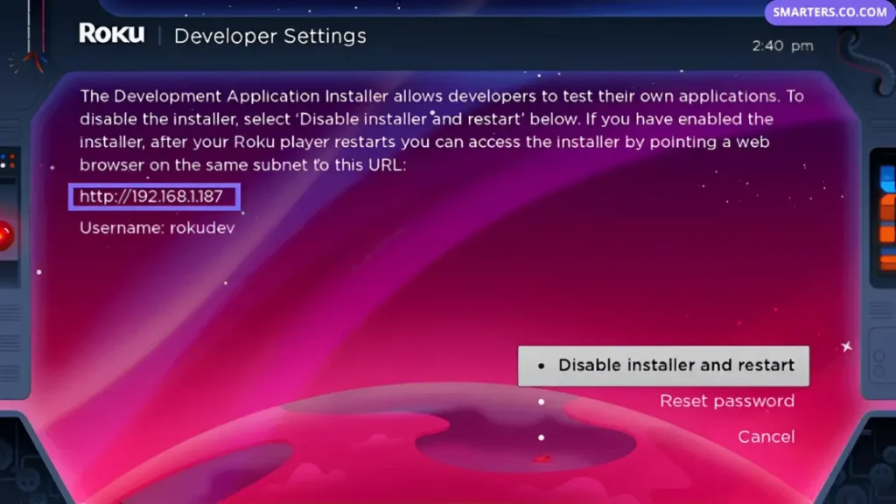Click the Roku logo in header
Screen dimensions: 896x504
click(111, 34)
